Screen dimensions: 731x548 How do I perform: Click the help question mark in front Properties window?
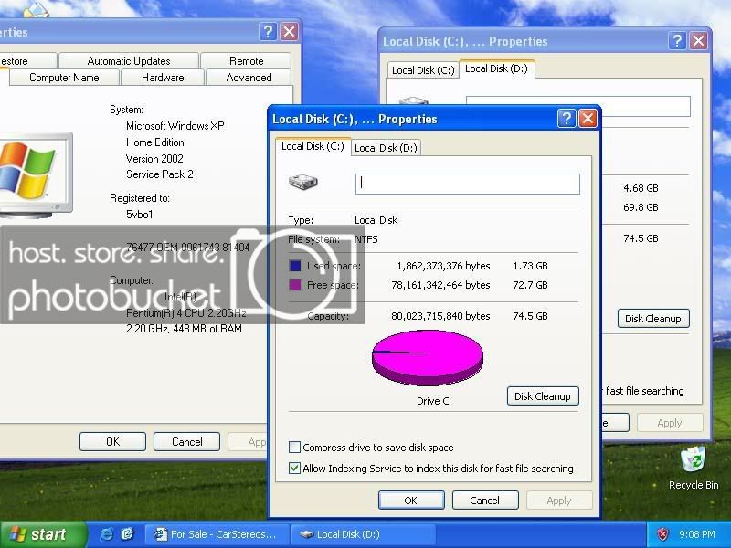click(567, 119)
